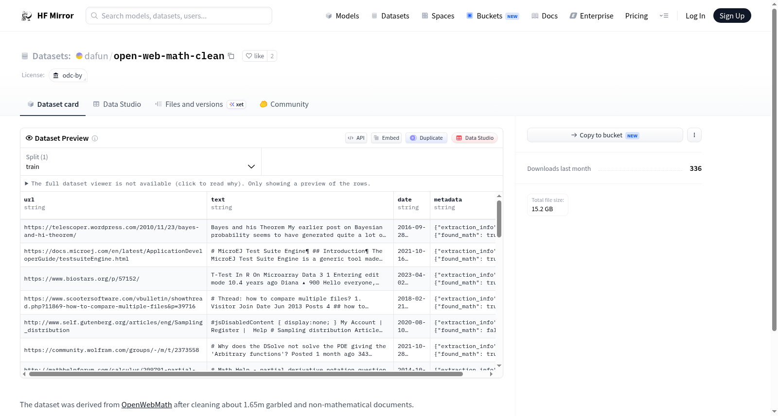The image size is (778, 416).
Task: Click the table scroll right arrow
Action: pyautogui.click(x=491, y=374)
